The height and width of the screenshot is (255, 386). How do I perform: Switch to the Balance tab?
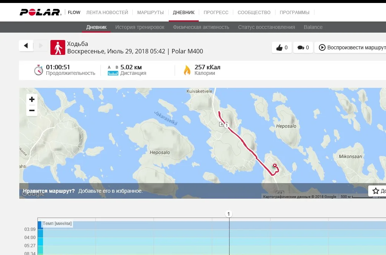[313, 27]
